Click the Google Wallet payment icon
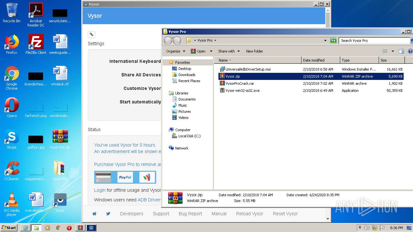Viewport: 413px width, 232px height. [147, 177]
